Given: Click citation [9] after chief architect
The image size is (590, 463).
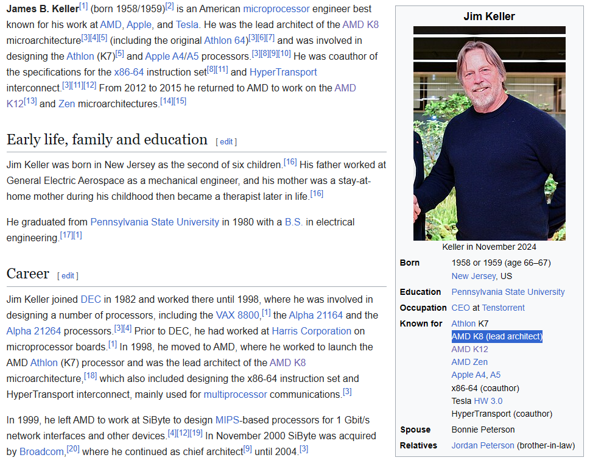Looking at the screenshot, I should (248, 449).
